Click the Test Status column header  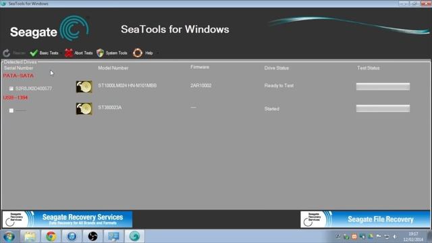[x=368, y=67]
